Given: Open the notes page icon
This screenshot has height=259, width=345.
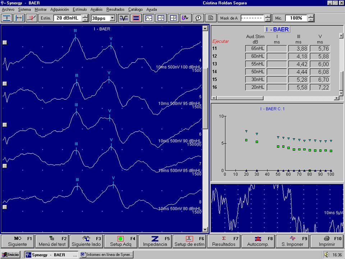Looking at the screenshot, I should (x=211, y=18).
